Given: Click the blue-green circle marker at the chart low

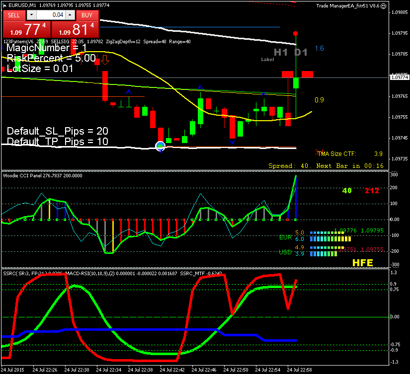Looking at the screenshot, I should pyautogui.click(x=161, y=146).
